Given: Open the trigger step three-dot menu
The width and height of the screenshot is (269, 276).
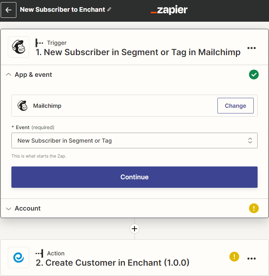Looking at the screenshot, I should [252, 48].
